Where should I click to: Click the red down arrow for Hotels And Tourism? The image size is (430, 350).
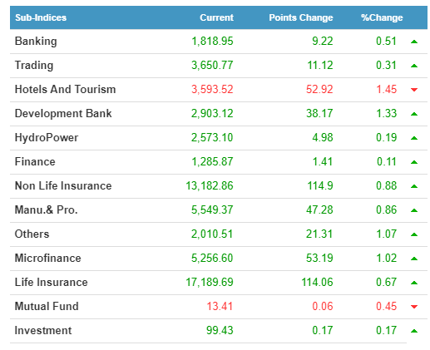(x=414, y=90)
